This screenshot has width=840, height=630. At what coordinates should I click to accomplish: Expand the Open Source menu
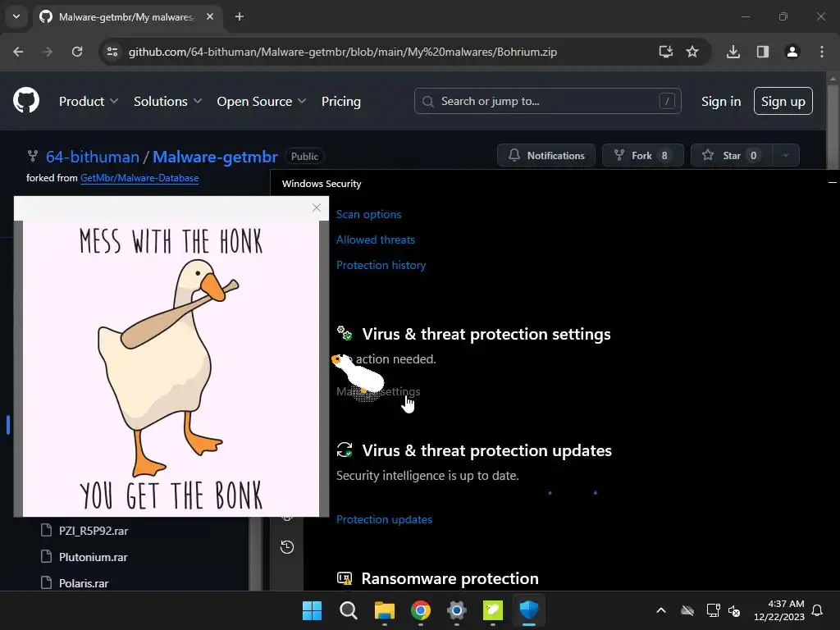coord(261,101)
